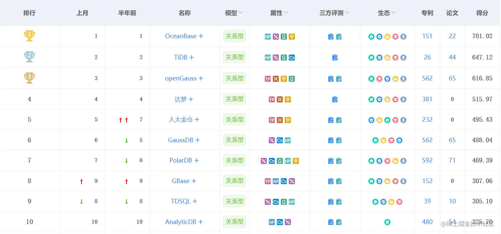Expand the 达梦 + entry
Screen dimensions: 501x234
pyautogui.click(x=191, y=99)
